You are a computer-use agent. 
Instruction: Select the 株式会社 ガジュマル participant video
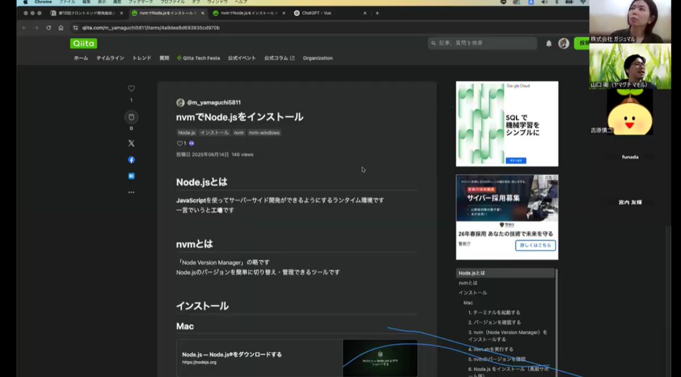(x=630, y=21)
